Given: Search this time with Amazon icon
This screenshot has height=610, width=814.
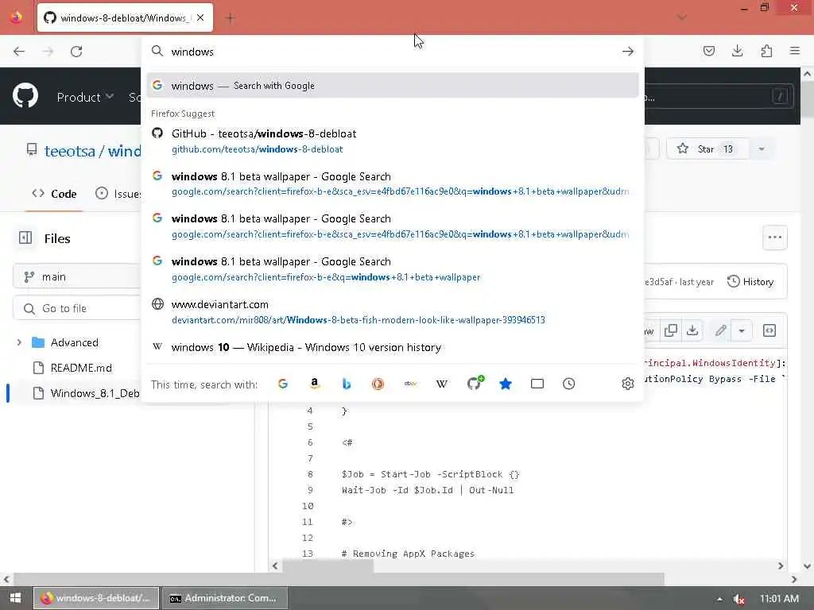Looking at the screenshot, I should 315,384.
